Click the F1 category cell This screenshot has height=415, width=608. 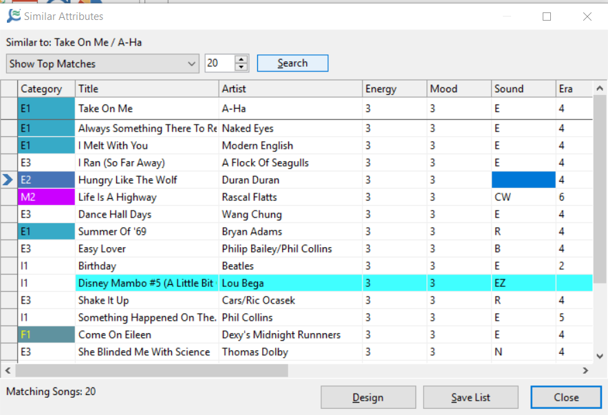point(46,334)
